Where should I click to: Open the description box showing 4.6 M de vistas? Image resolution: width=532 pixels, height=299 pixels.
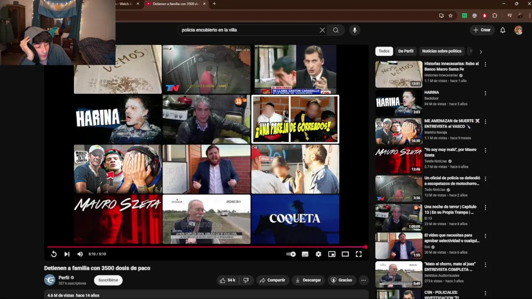(x=206, y=295)
